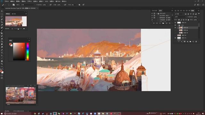
Task: Delete the selected layer with the trash icon
Action: tap(196, 42)
